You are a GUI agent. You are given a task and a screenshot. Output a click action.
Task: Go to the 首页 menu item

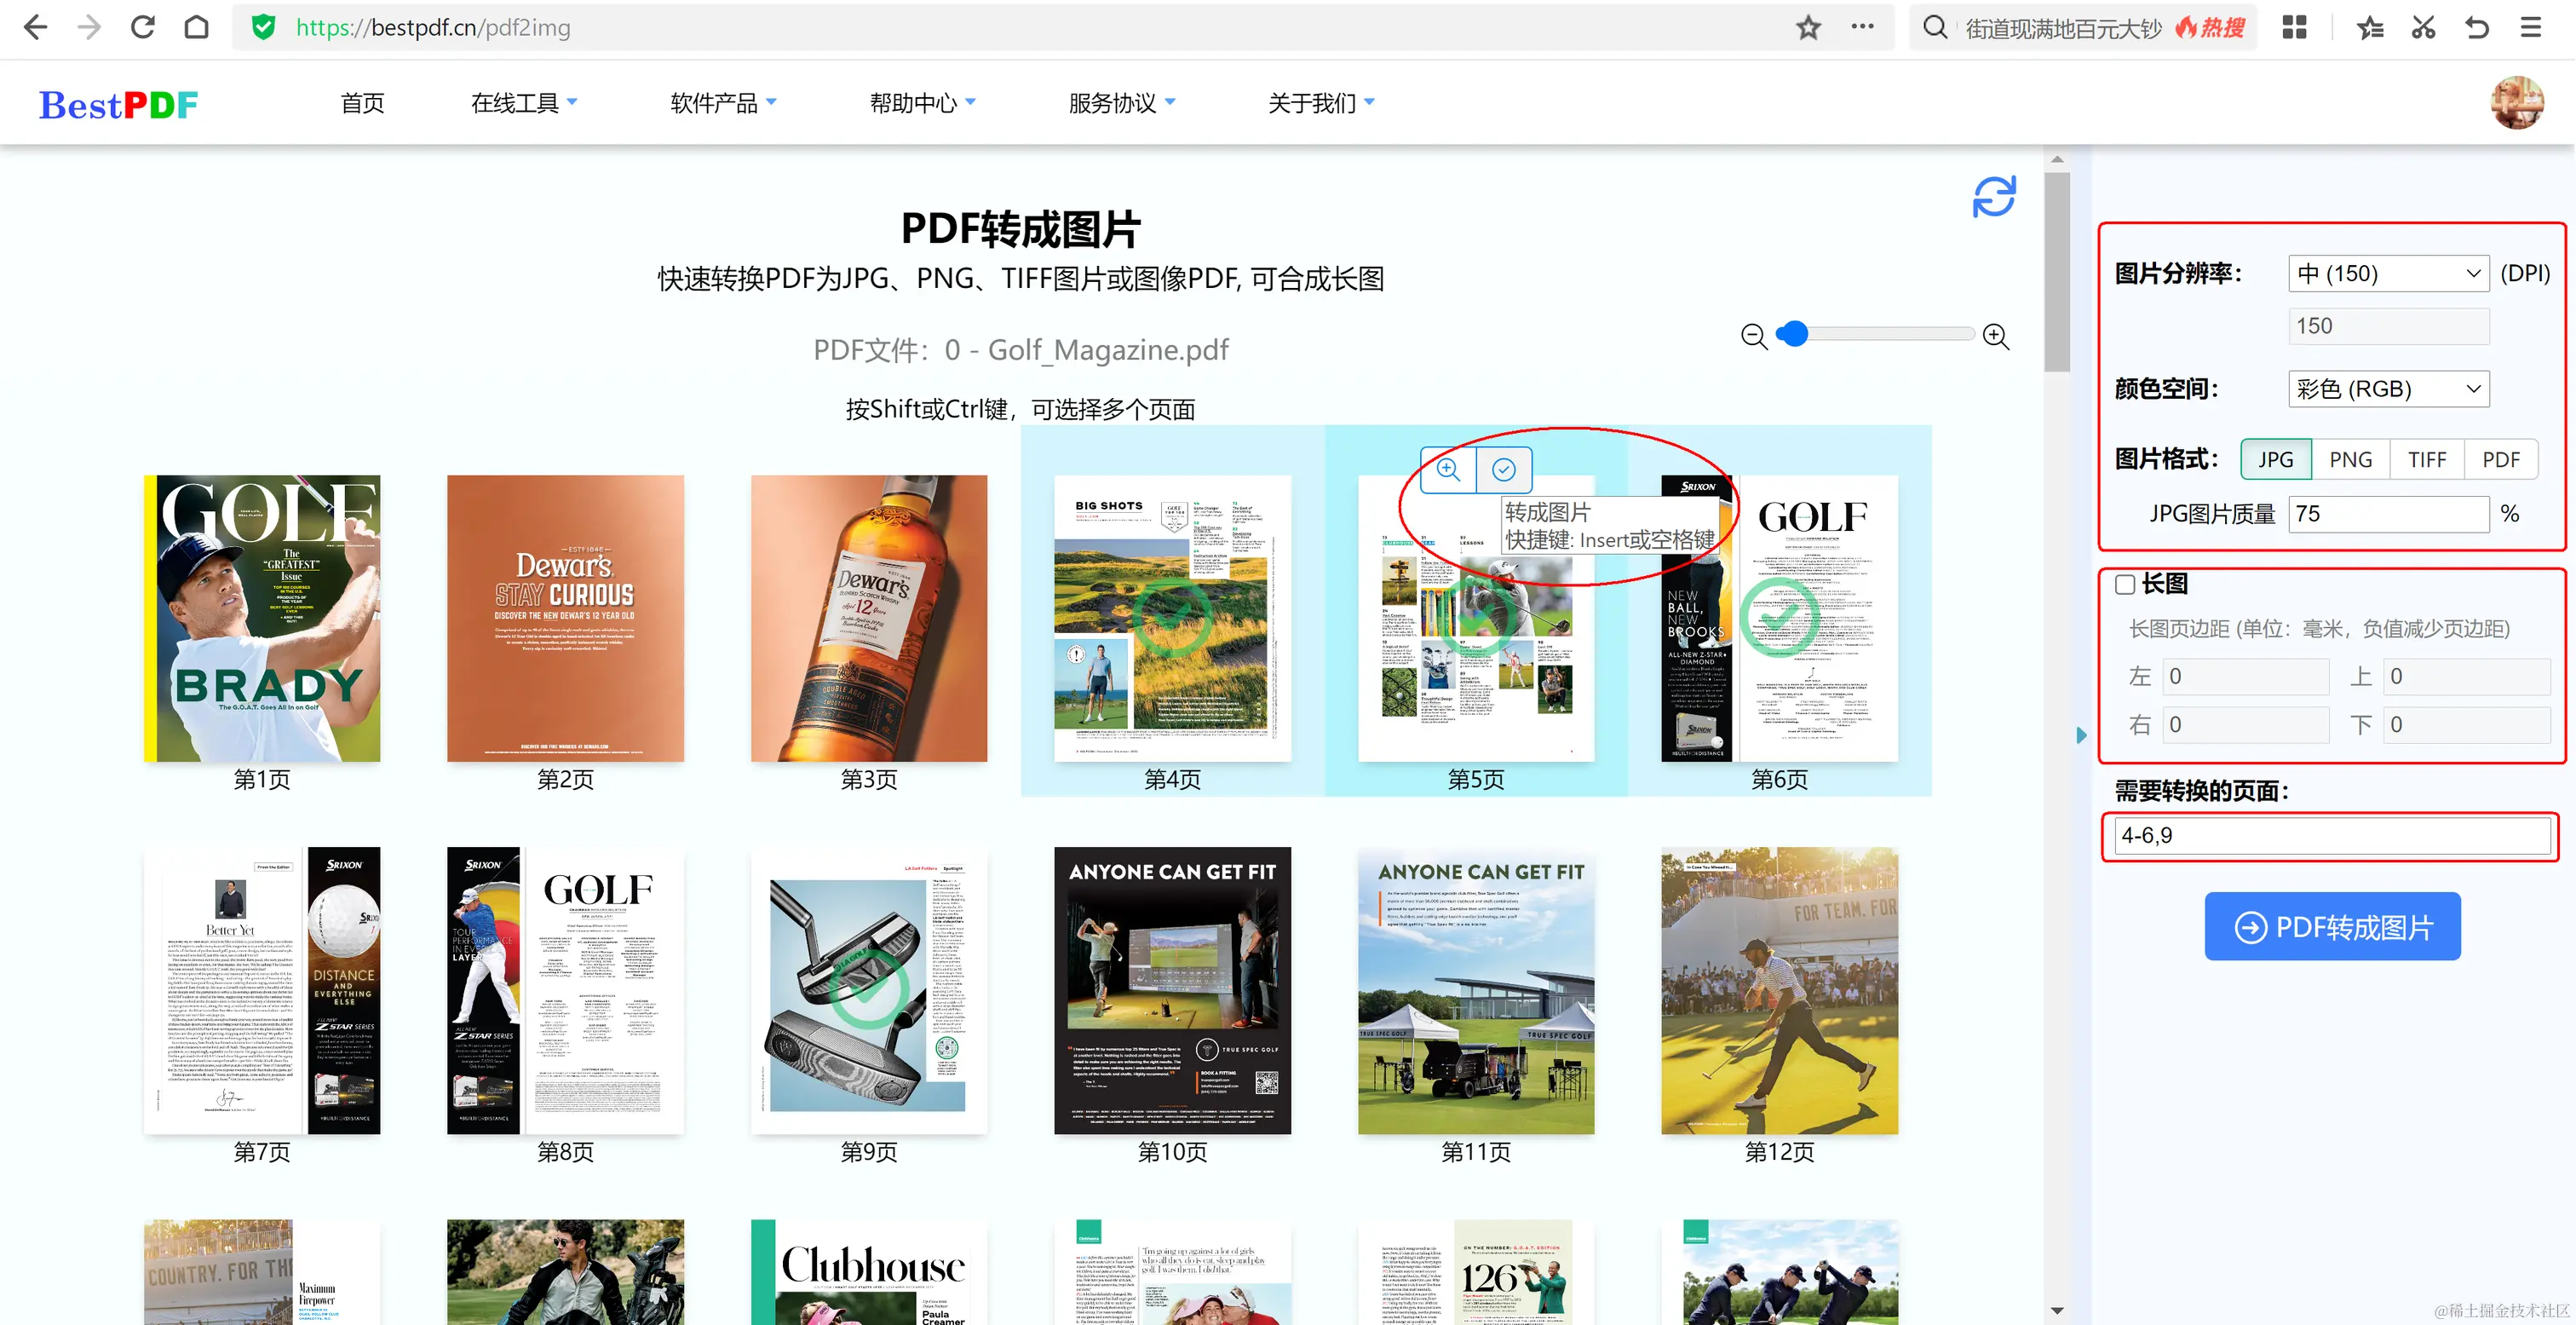362,103
